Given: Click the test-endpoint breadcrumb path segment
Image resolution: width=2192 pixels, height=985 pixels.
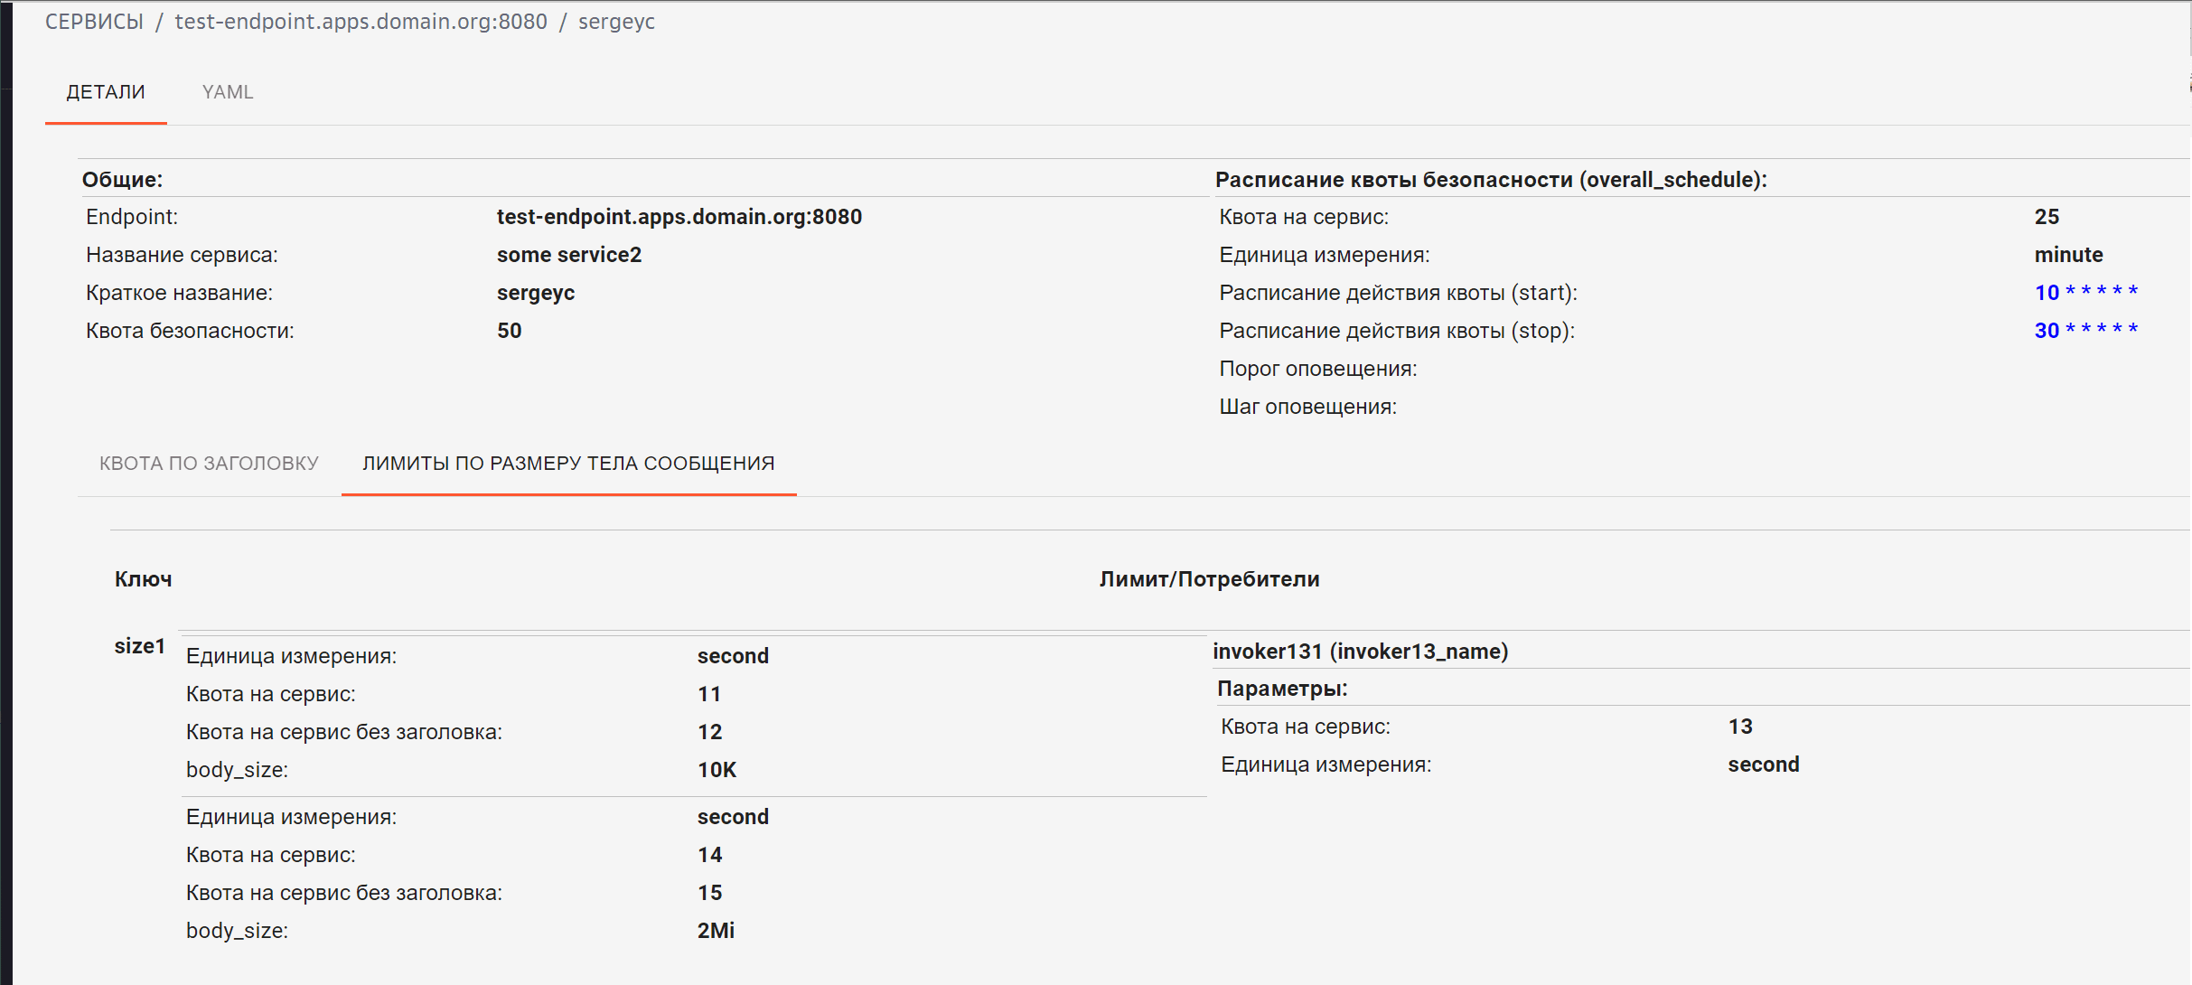Looking at the screenshot, I should click(361, 22).
